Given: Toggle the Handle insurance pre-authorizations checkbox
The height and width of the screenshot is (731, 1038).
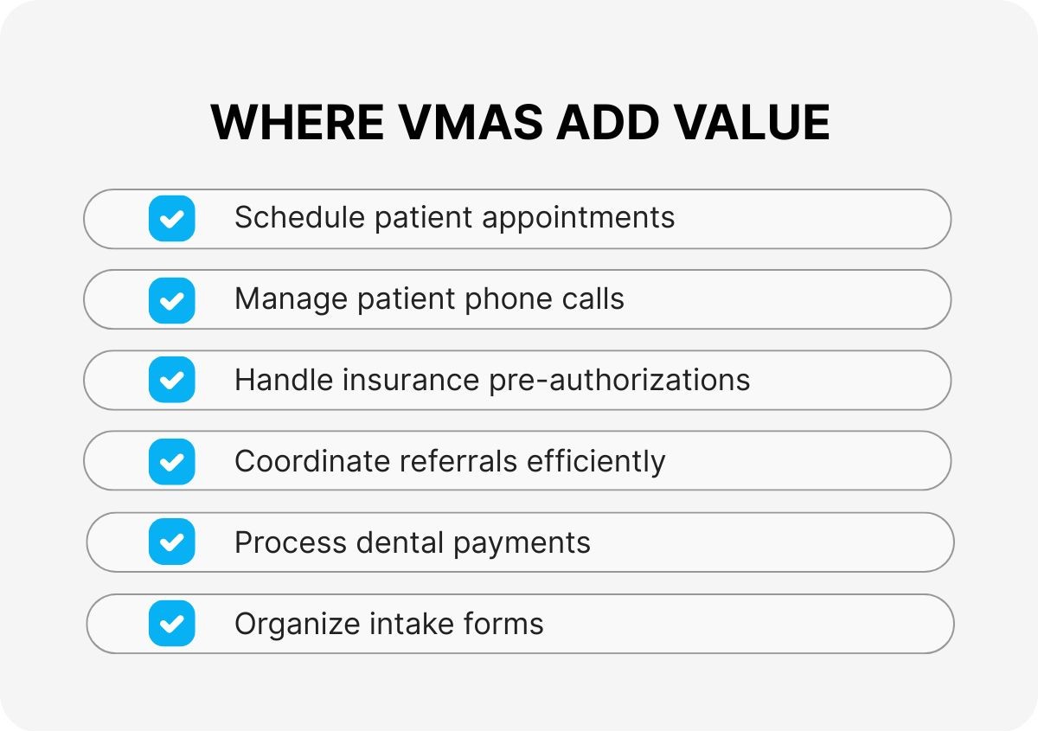Looking at the screenshot, I should click(171, 380).
